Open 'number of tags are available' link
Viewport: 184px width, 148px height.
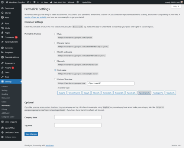(36, 17)
